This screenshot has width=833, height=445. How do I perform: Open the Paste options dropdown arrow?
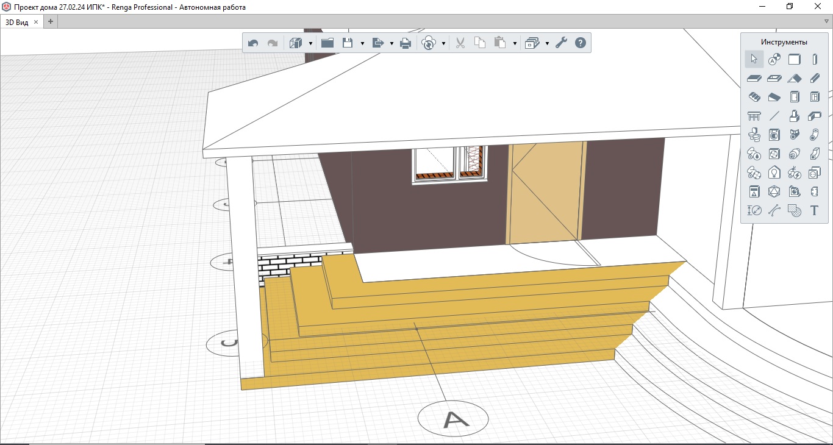pos(515,43)
